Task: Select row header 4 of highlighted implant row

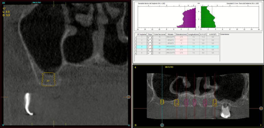Action: coord(135,47)
